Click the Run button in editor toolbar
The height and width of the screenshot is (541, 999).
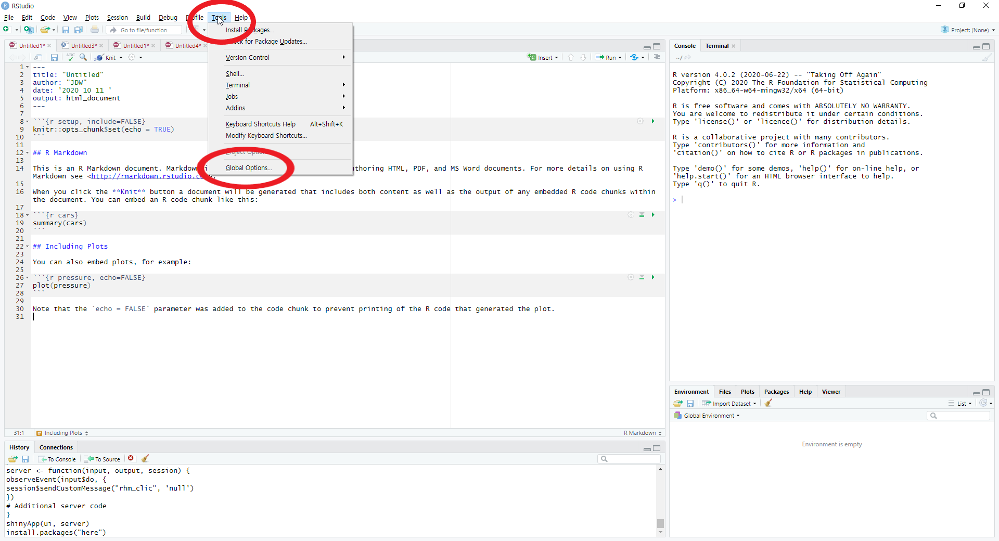606,57
